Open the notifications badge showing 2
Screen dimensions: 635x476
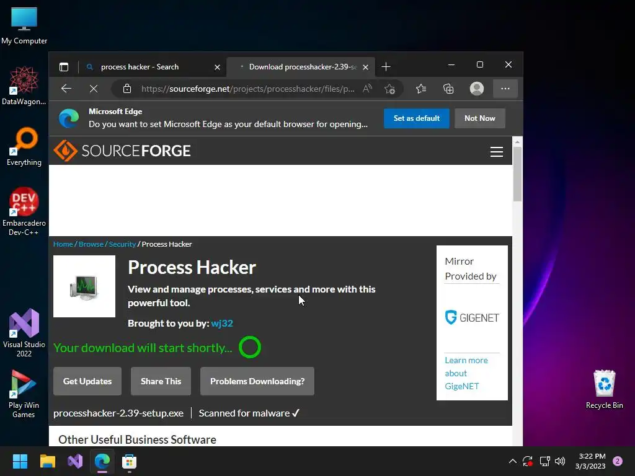pos(618,461)
